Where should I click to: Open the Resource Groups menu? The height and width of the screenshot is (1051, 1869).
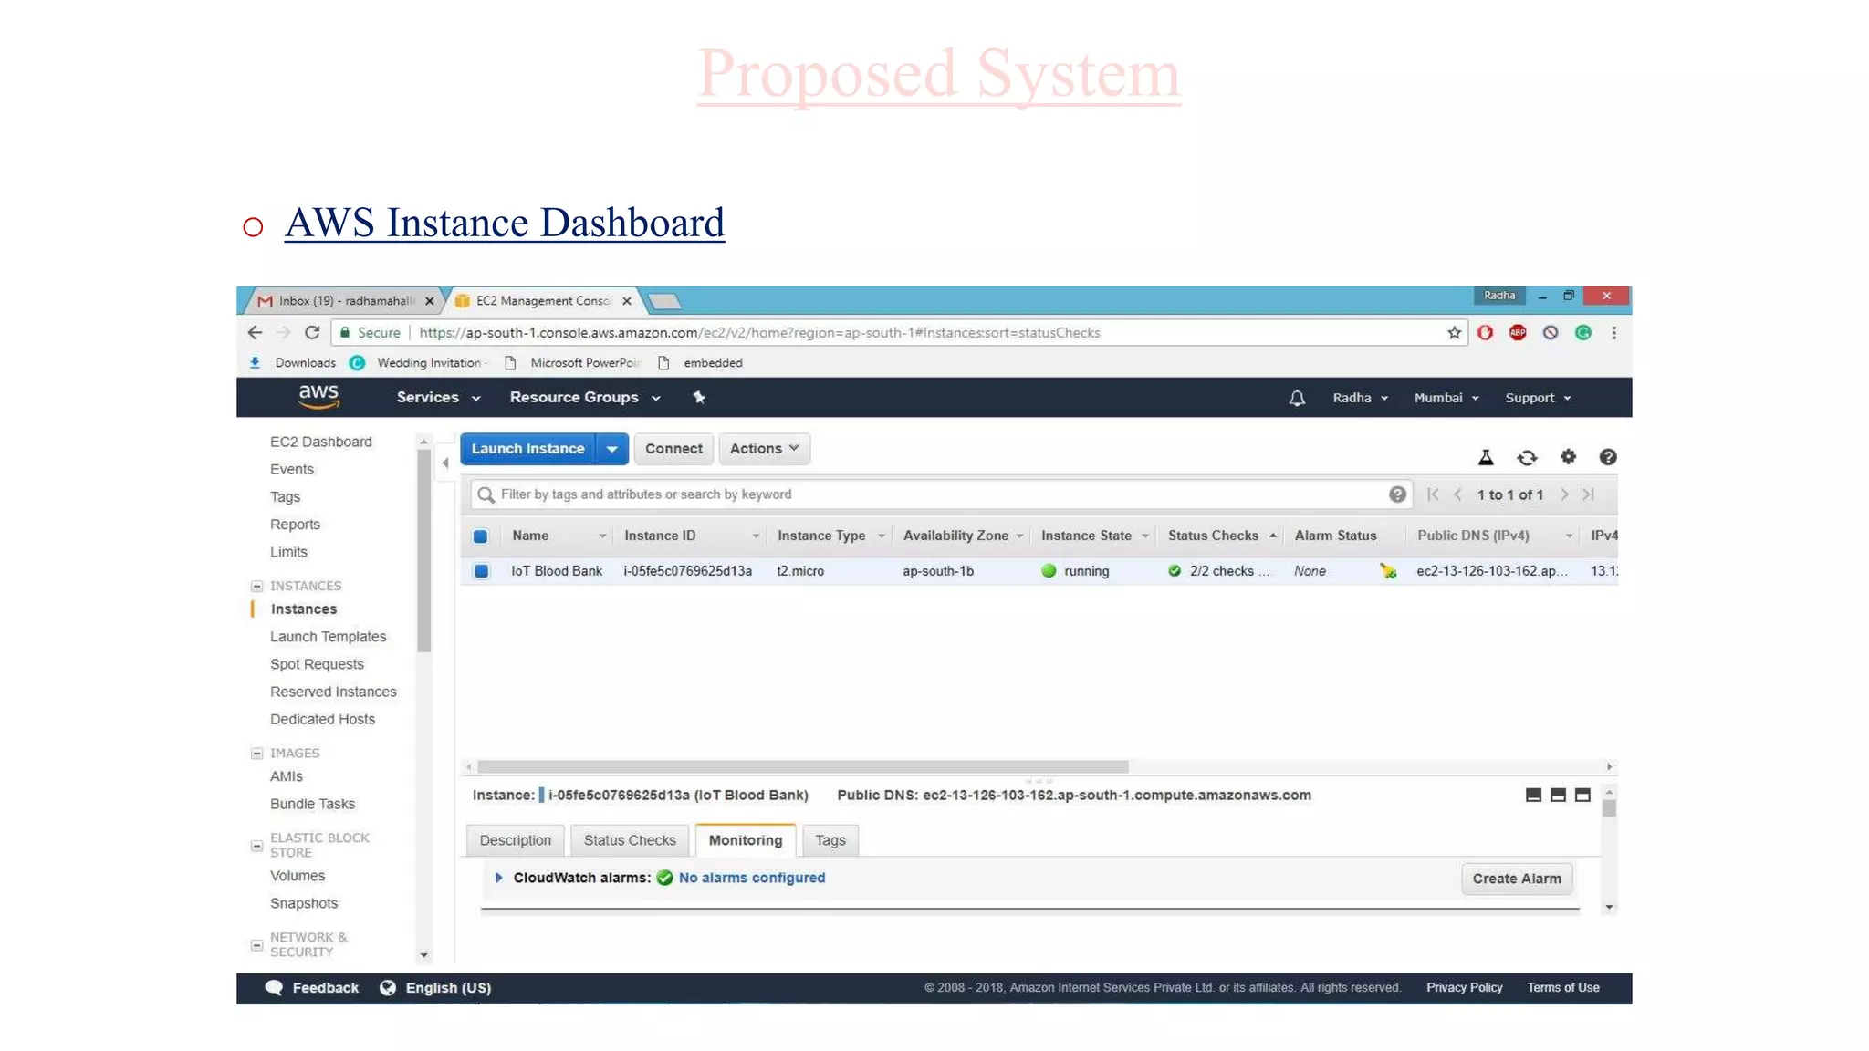[x=585, y=398]
